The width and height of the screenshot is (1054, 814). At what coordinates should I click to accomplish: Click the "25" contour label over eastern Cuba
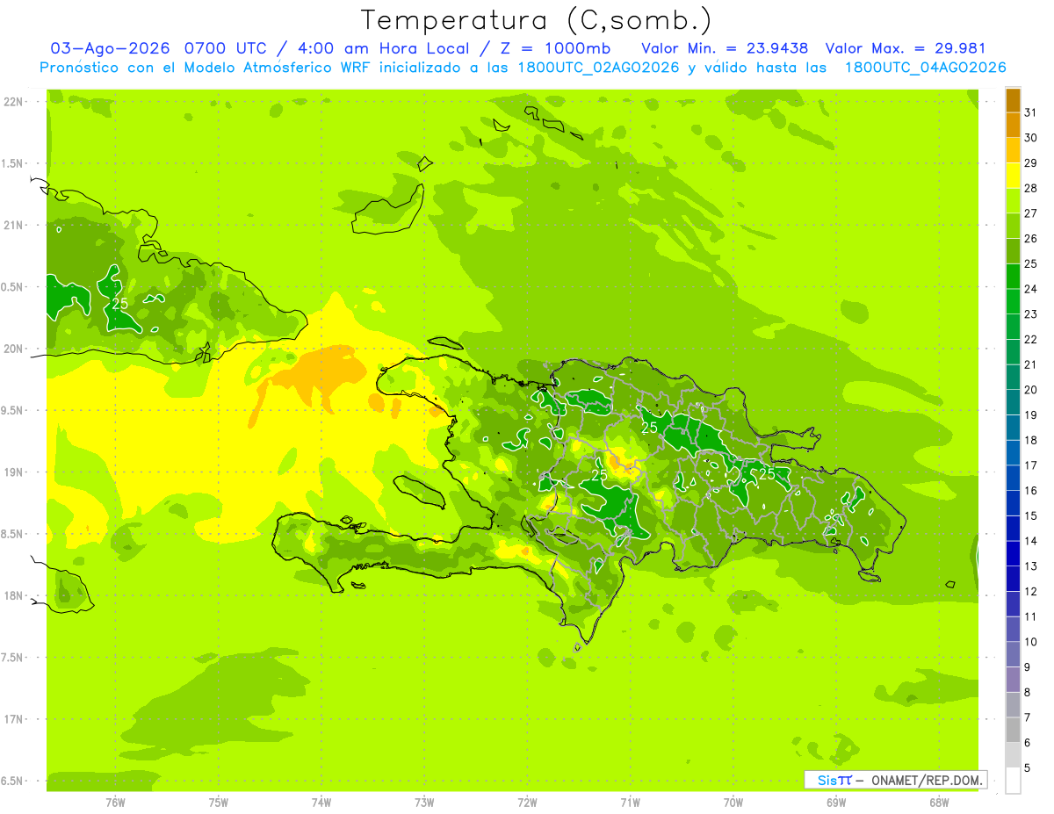click(x=120, y=304)
